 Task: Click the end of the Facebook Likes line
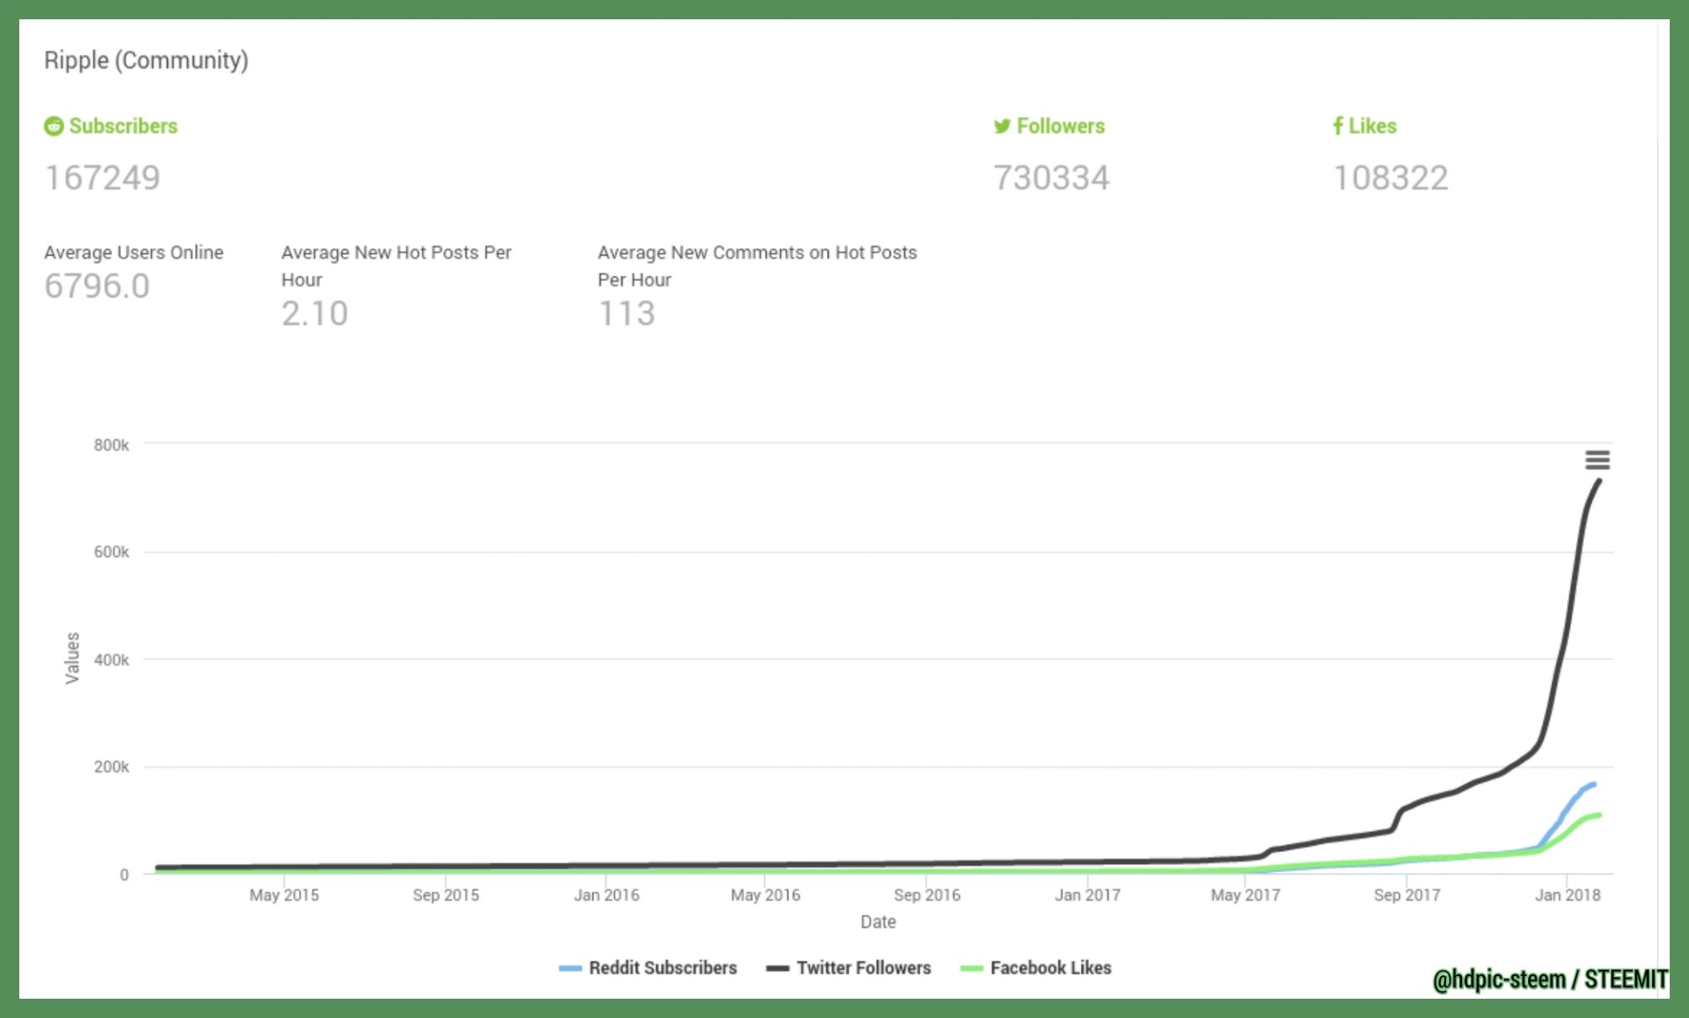pyautogui.click(x=1599, y=815)
